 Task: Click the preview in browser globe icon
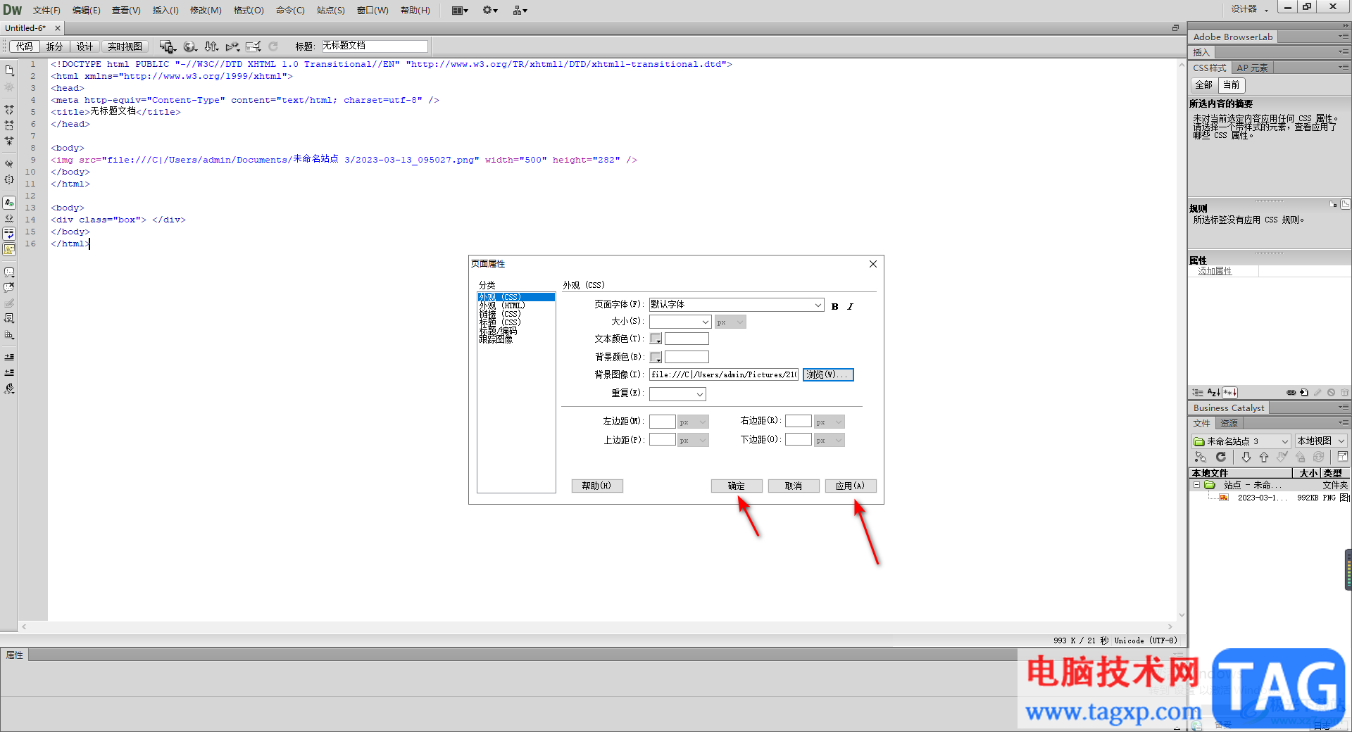point(189,46)
